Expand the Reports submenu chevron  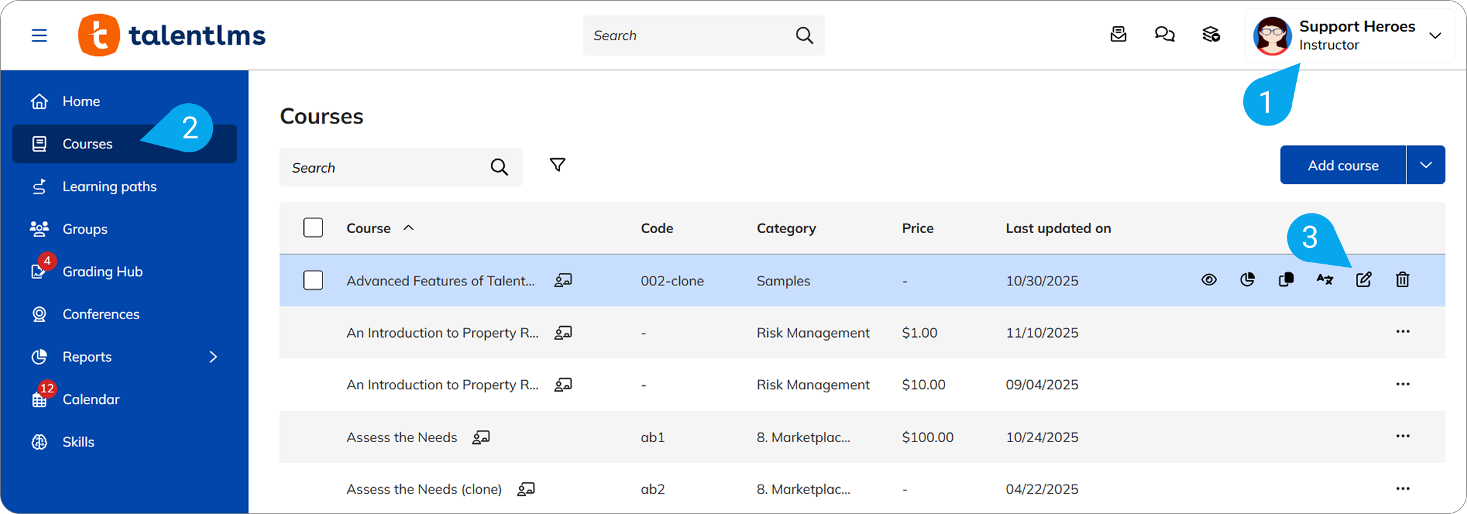click(213, 357)
